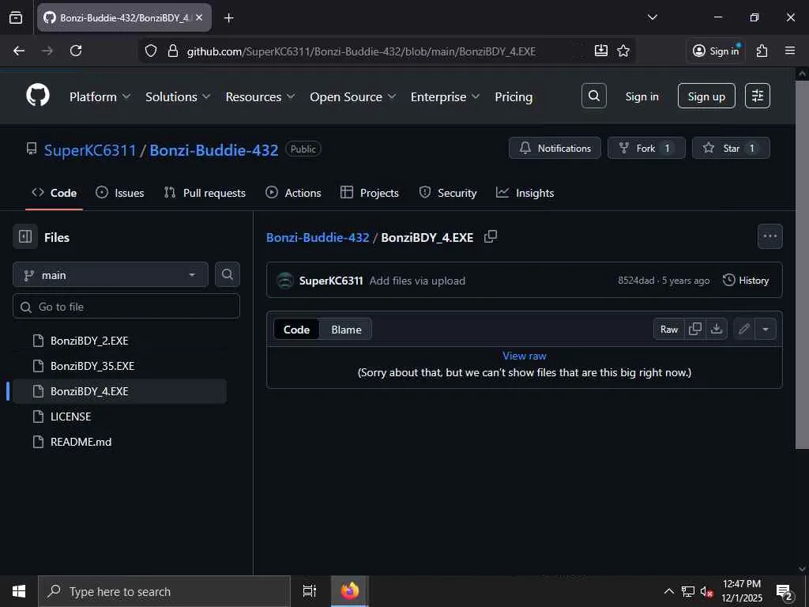The width and height of the screenshot is (809, 607).
Task: Bookmark this page with the star icon
Action: 623,51
